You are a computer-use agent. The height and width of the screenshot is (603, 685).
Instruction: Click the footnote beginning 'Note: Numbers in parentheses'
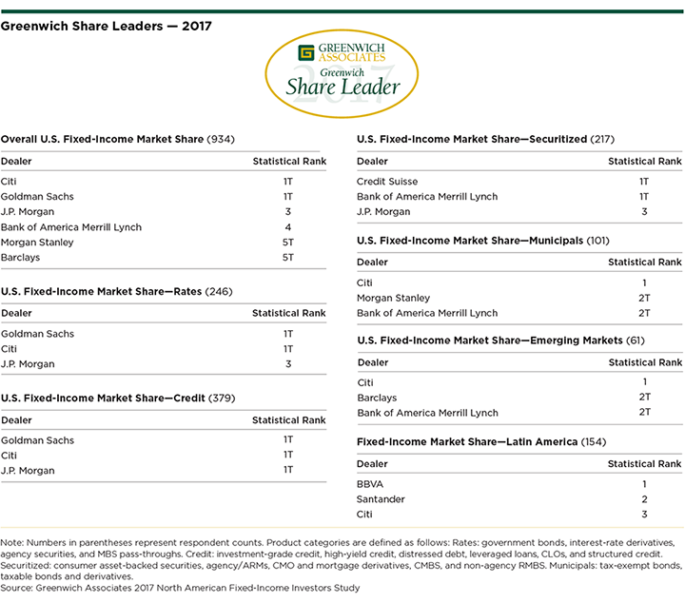[x=341, y=560]
